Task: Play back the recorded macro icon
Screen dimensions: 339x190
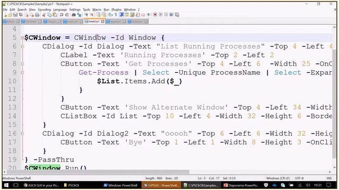Action: pos(166,15)
